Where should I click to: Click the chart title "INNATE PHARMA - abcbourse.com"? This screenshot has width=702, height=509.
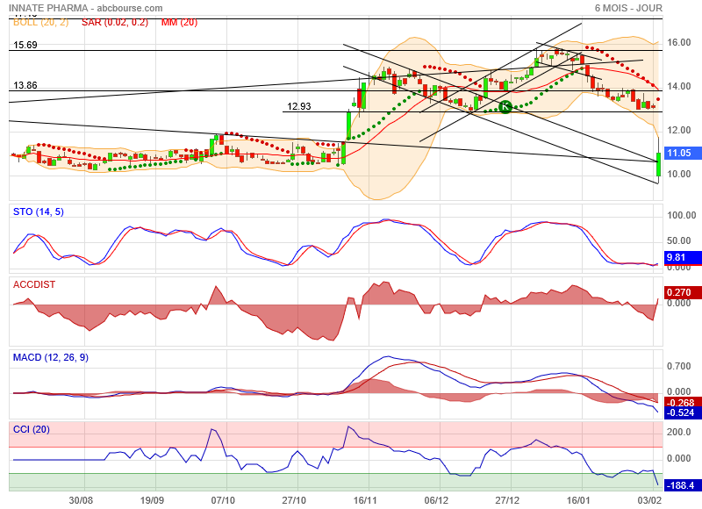[85, 8]
